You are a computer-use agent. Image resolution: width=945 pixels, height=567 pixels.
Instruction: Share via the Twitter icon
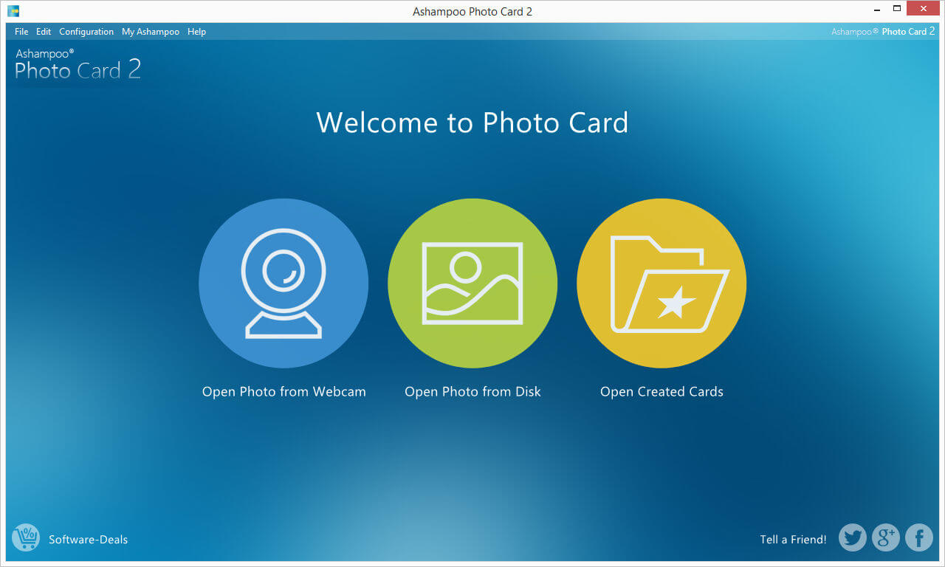(852, 537)
